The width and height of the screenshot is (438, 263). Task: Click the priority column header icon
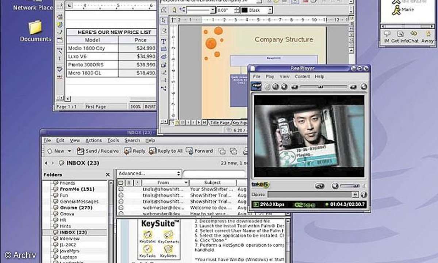click(137, 182)
